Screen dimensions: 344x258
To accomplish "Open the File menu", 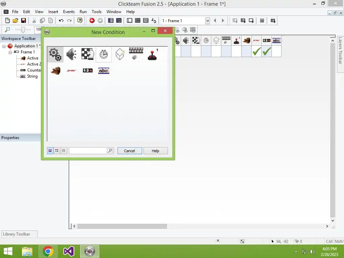I will pyautogui.click(x=15, y=12).
